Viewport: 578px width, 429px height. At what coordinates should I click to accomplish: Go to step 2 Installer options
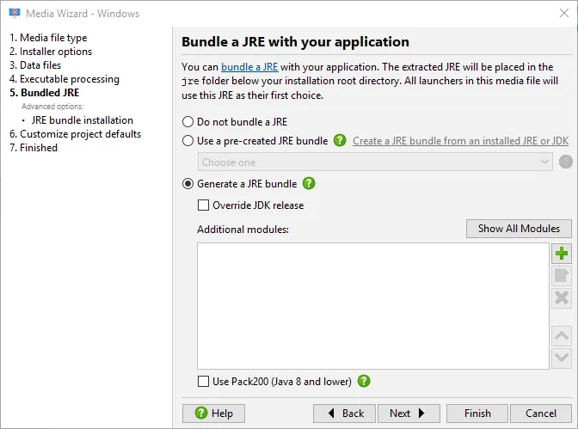click(x=51, y=52)
